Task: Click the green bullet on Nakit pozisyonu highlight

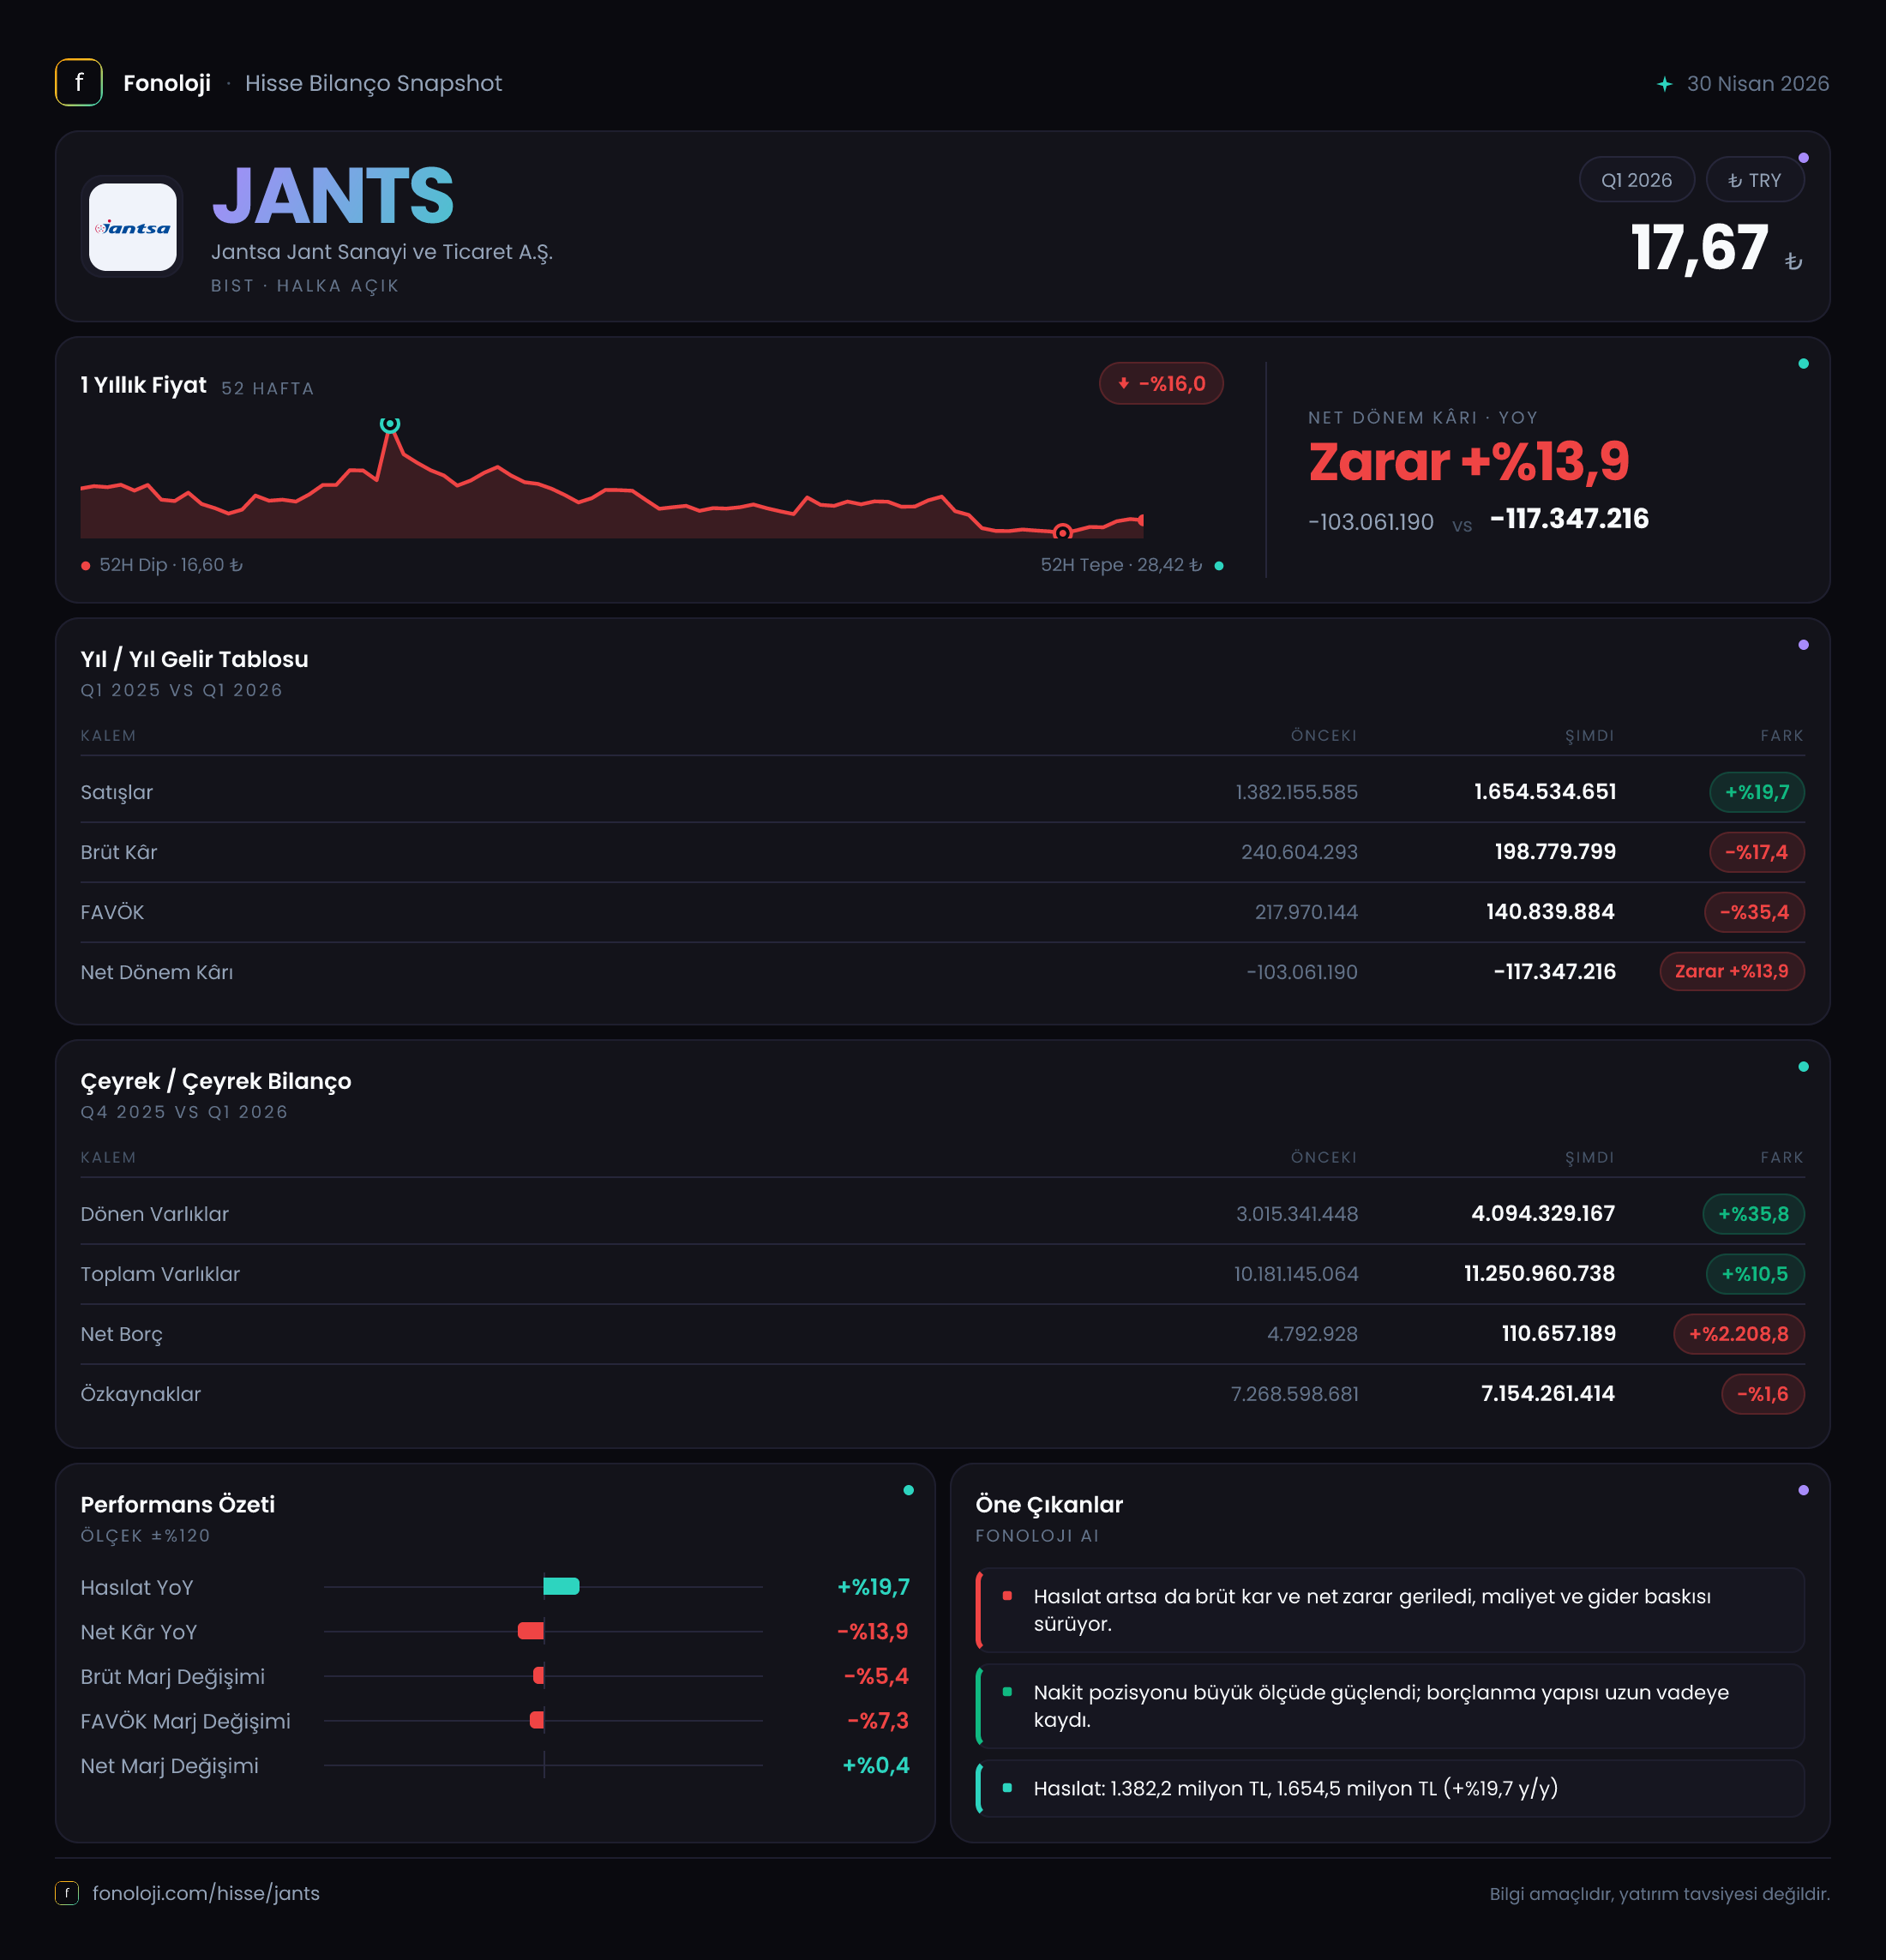Action: [x=1007, y=1692]
